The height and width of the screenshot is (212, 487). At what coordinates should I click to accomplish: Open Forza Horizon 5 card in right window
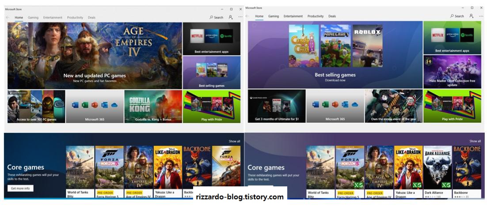click(350, 172)
